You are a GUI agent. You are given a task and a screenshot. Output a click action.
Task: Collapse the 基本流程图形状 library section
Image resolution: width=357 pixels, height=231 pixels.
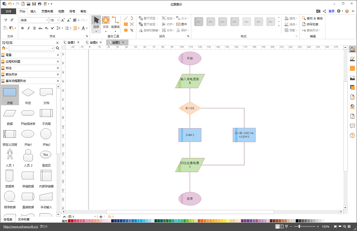tap(58, 81)
